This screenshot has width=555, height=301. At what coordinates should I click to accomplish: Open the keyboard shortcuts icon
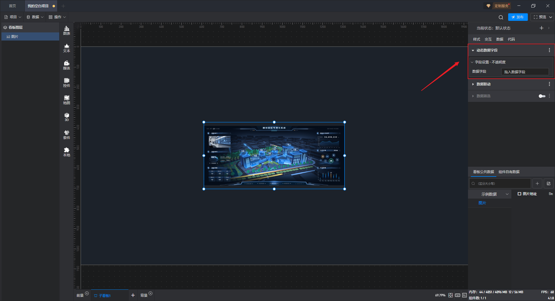458,295
